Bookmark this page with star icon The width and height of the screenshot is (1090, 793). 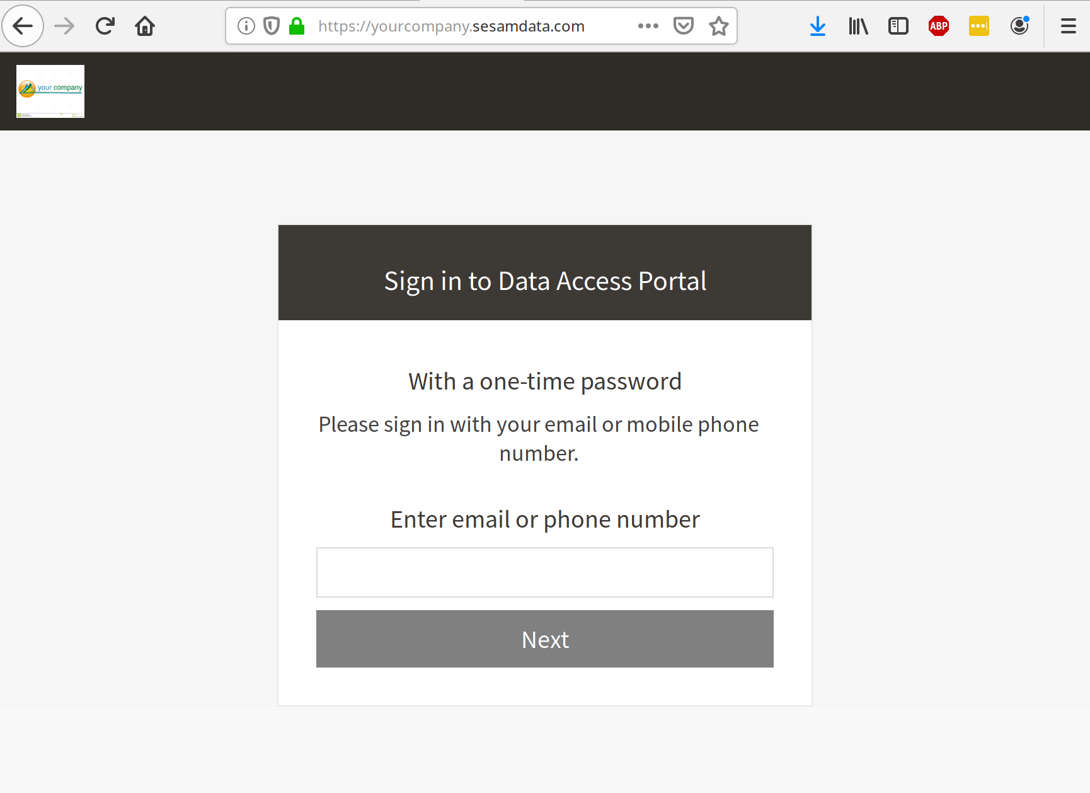click(x=719, y=26)
